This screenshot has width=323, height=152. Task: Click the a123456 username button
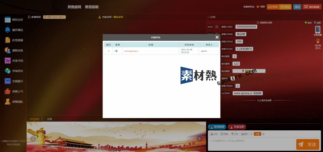(x=273, y=7)
